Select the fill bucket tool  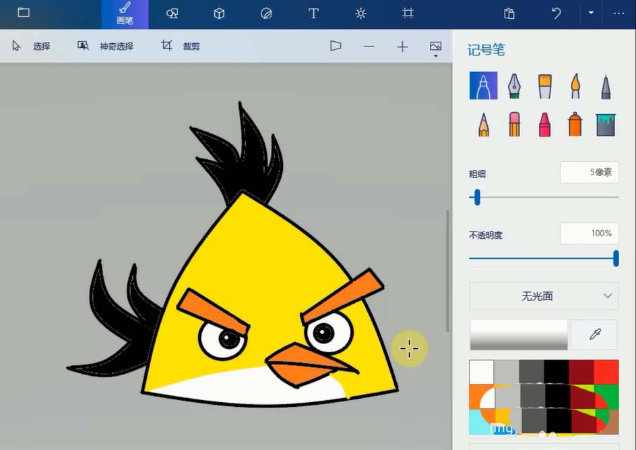click(x=606, y=125)
